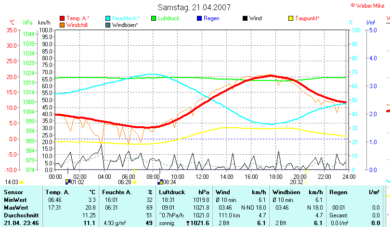This screenshot has height=227, width=390.
Task: Click the current temperature value 11.1
Action: (x=90, y=223)
